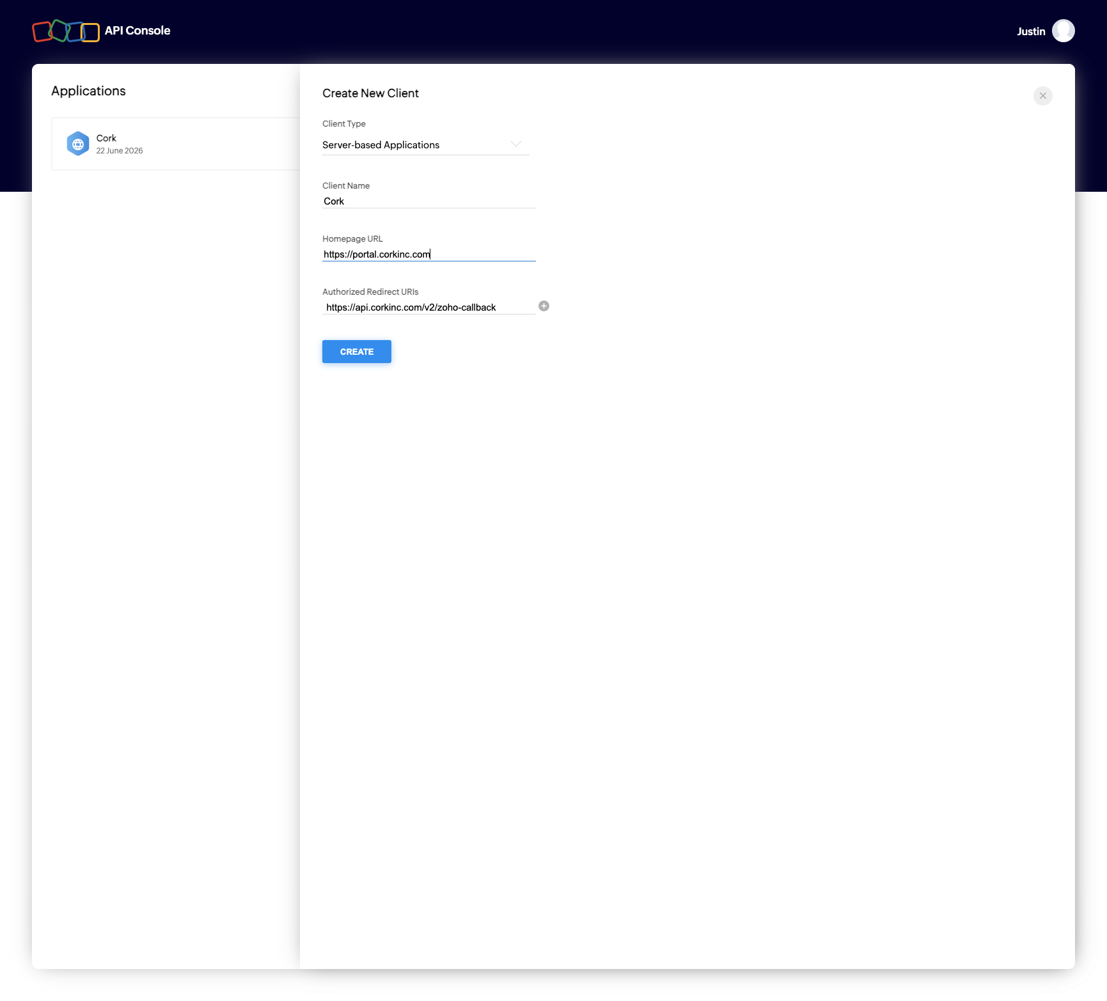Click the Authorized Redirect URIs label

(x=370, y=292)
